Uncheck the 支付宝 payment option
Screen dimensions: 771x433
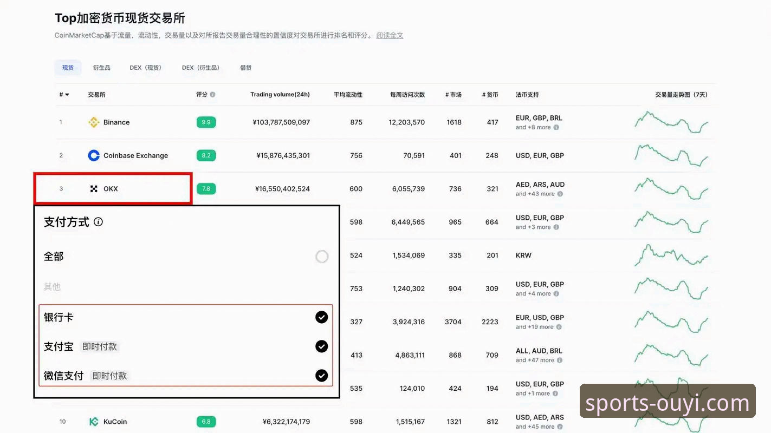click(322, 346)
